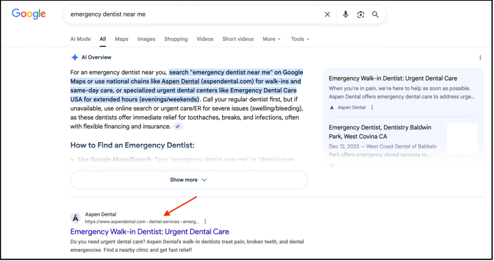494x261 pixels.
Task: Switch to AI Mode tab
Action: pyautogui.click(x=81, y=39)
